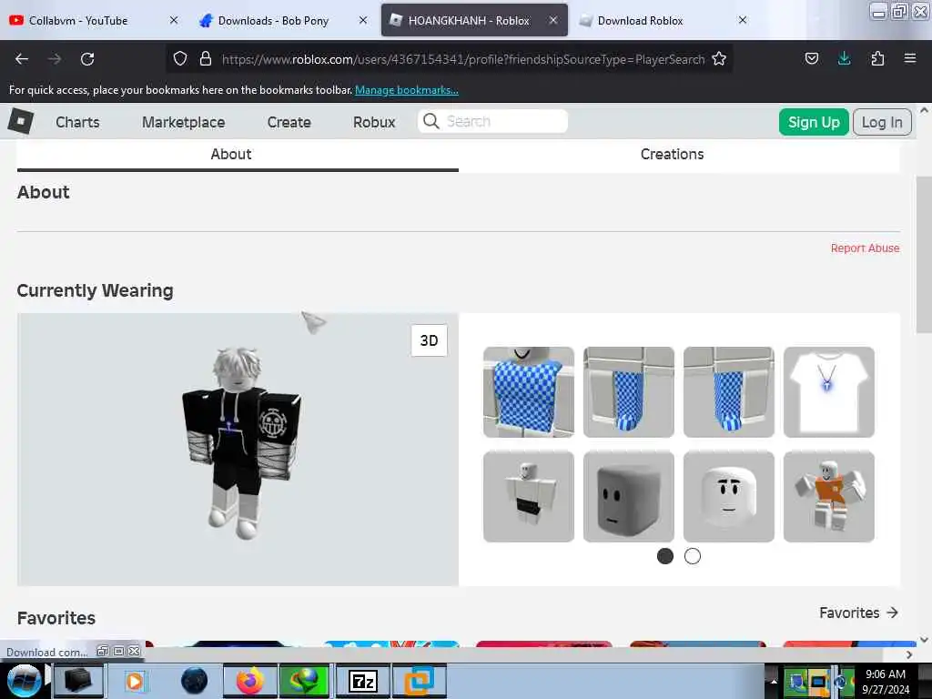Viewport: 932px width, 699px height.
Task: Open the media player taskbar icon
Action: tap(135, 681)
